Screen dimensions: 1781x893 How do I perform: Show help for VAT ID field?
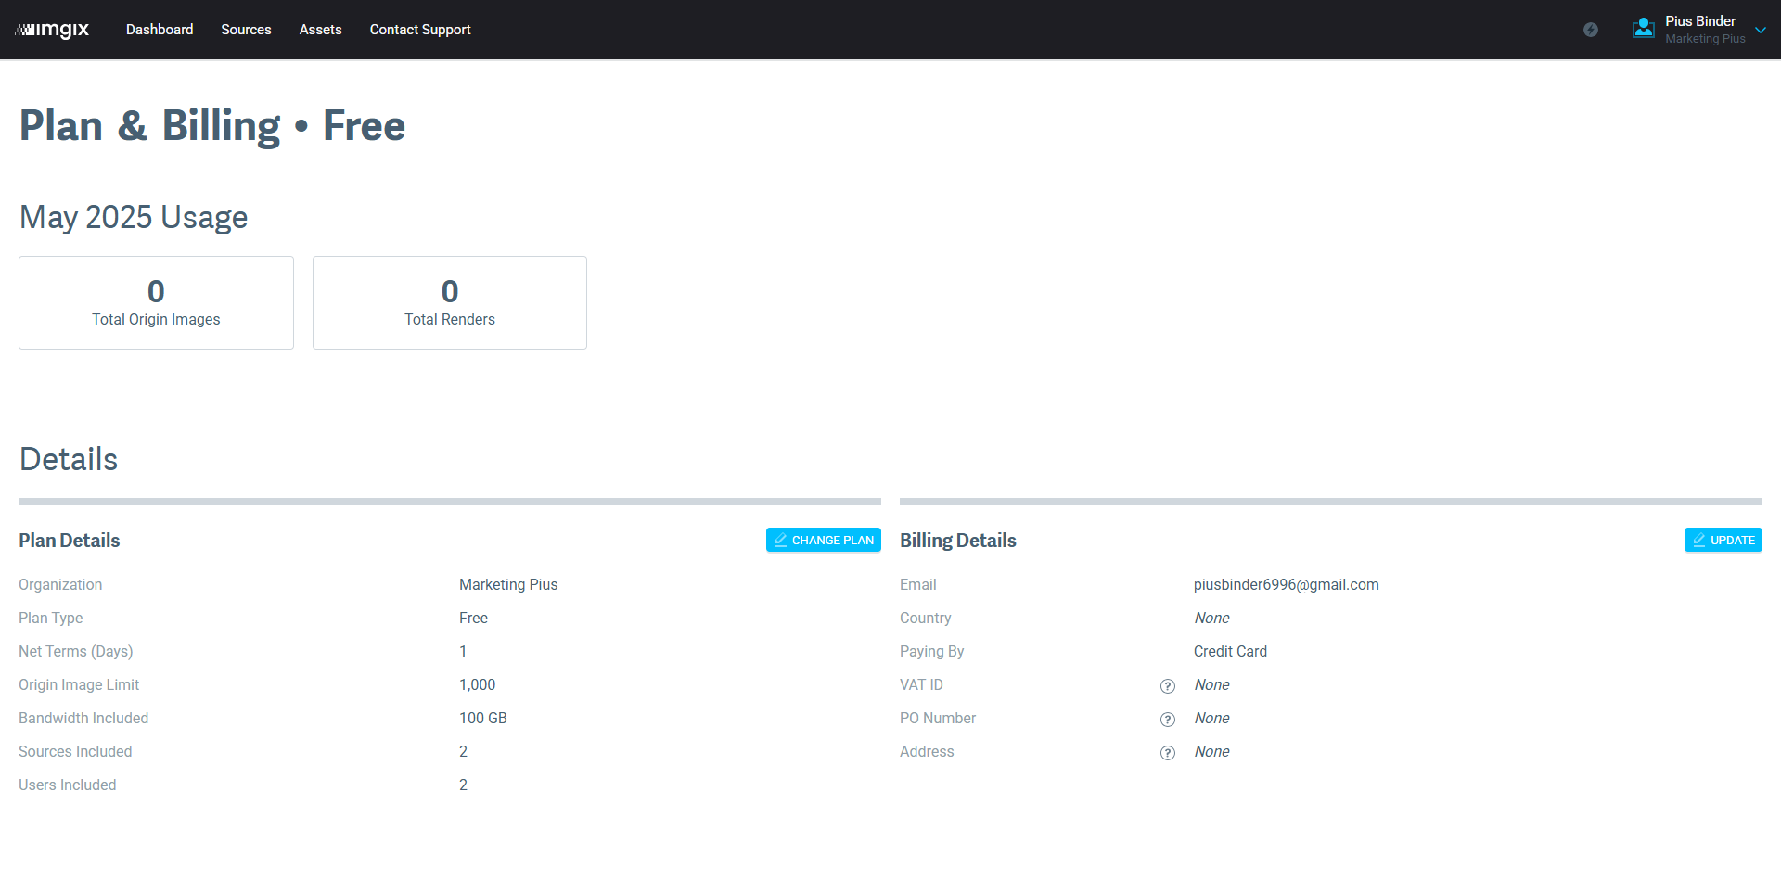click(1168, 686)
